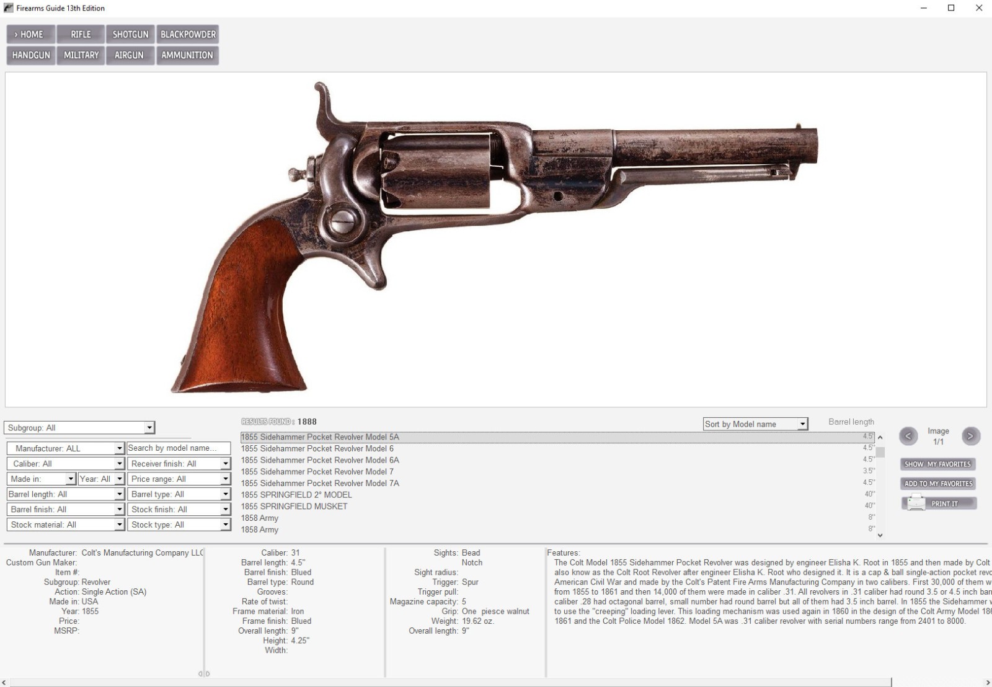Image resolution: width=992 pixels, height=687 pixels.
Task: Expand the Made in dropdown
Action: coord(71,479)
